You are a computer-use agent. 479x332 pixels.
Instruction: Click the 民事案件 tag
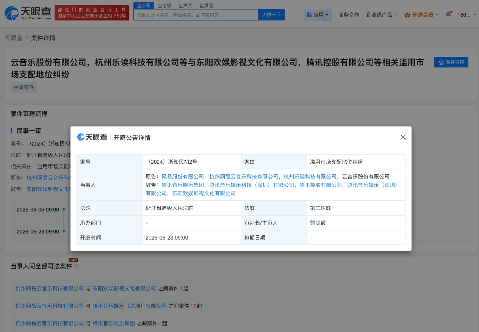pos(24,87)
